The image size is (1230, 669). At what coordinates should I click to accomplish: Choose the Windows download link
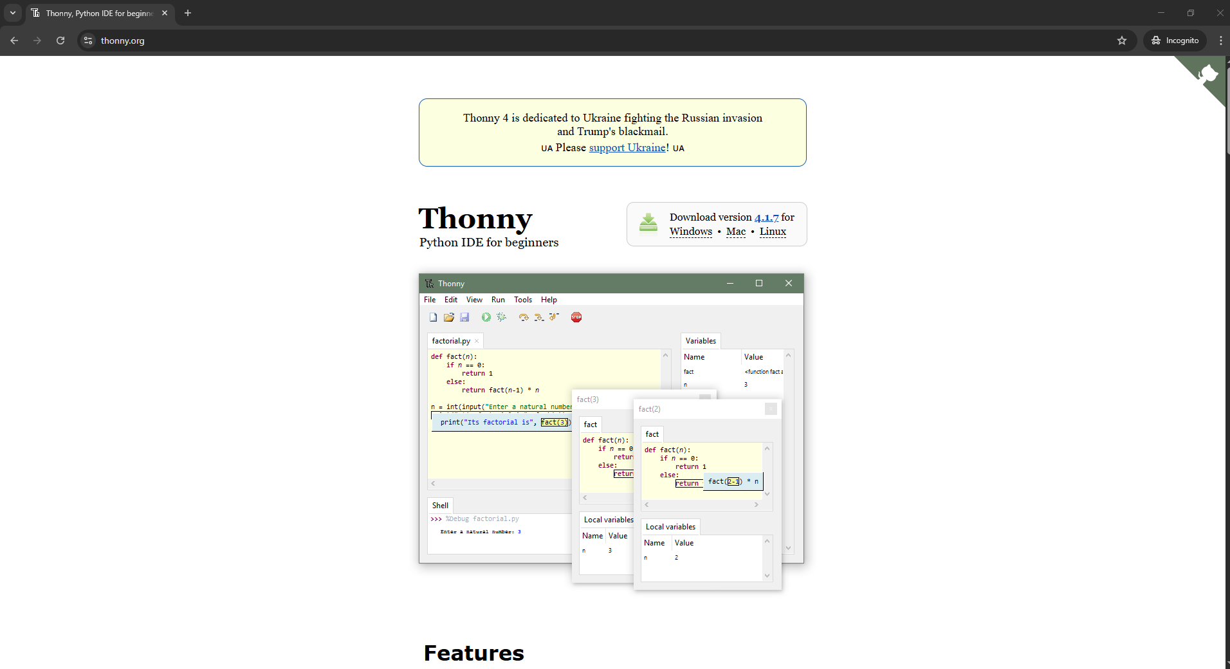coord(691,232)
